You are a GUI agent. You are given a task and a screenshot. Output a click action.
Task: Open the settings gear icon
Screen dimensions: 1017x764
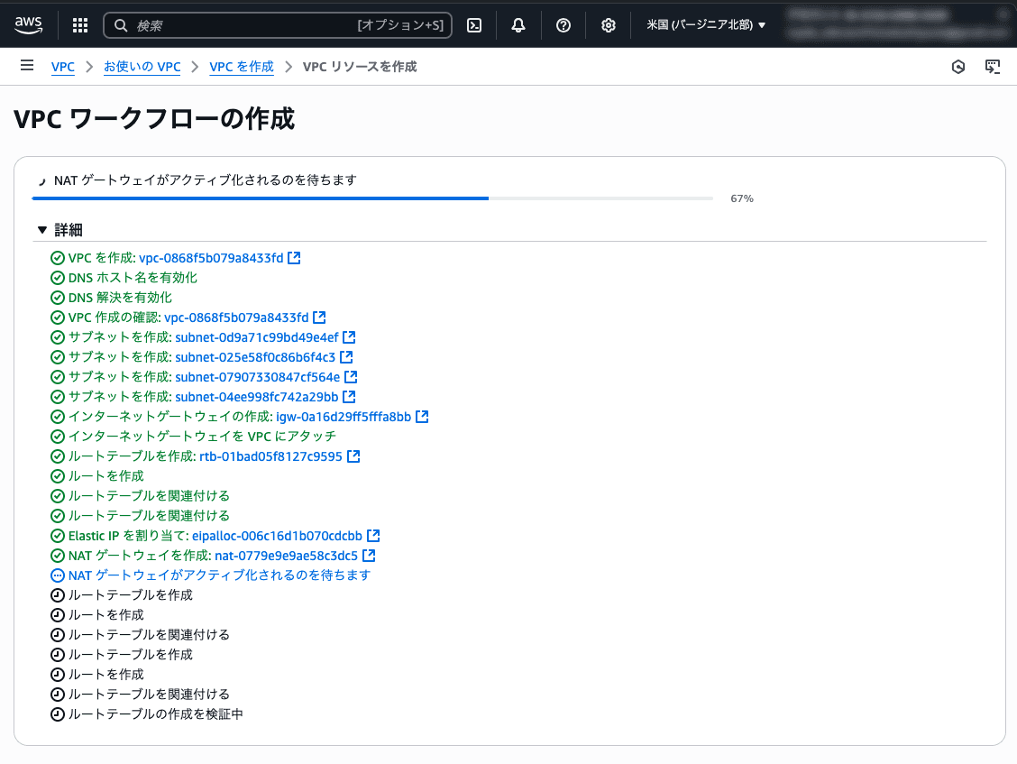609,24
